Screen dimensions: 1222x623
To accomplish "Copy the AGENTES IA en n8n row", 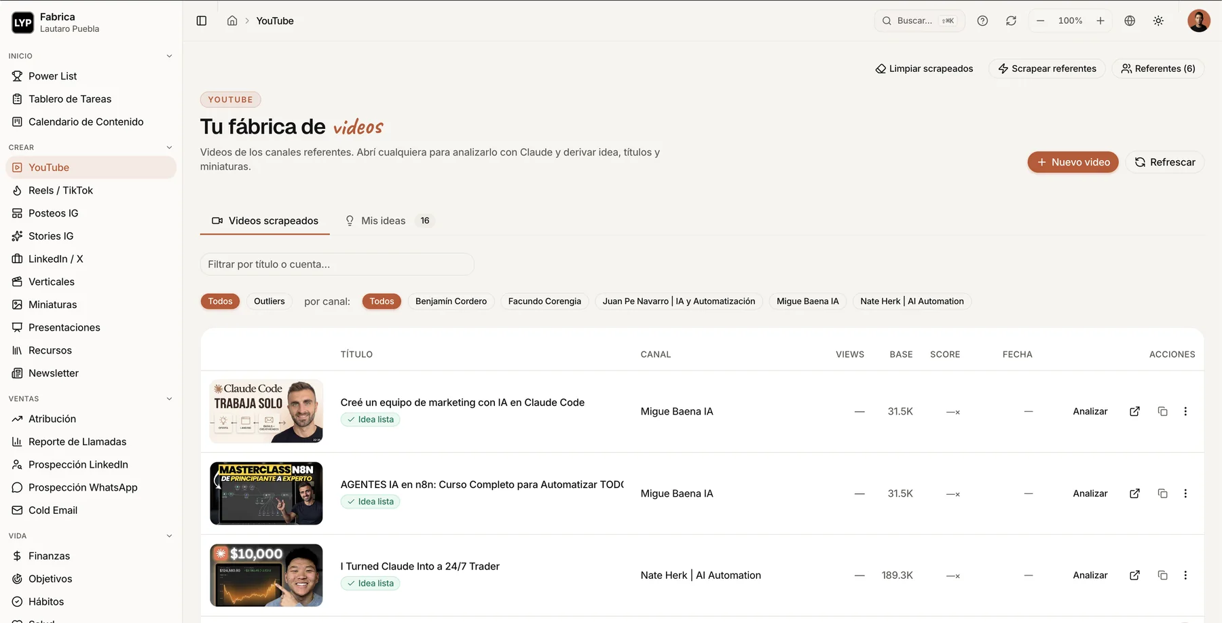I will (1162, 493).
